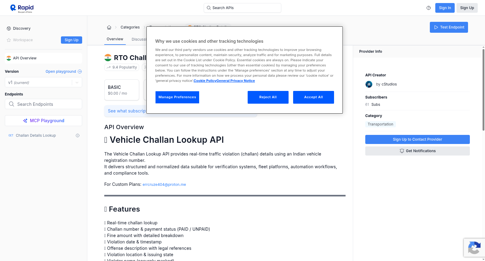This screenshot has height=261, width=485.
Task: Open the Cookie Policy link
Action: tap(205, 81)
